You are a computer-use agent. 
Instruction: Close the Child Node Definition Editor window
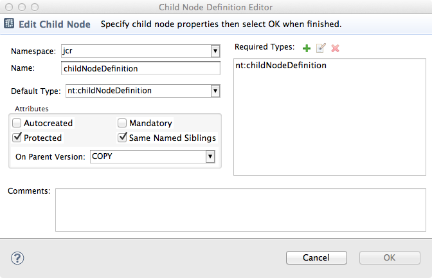(8, 7)
